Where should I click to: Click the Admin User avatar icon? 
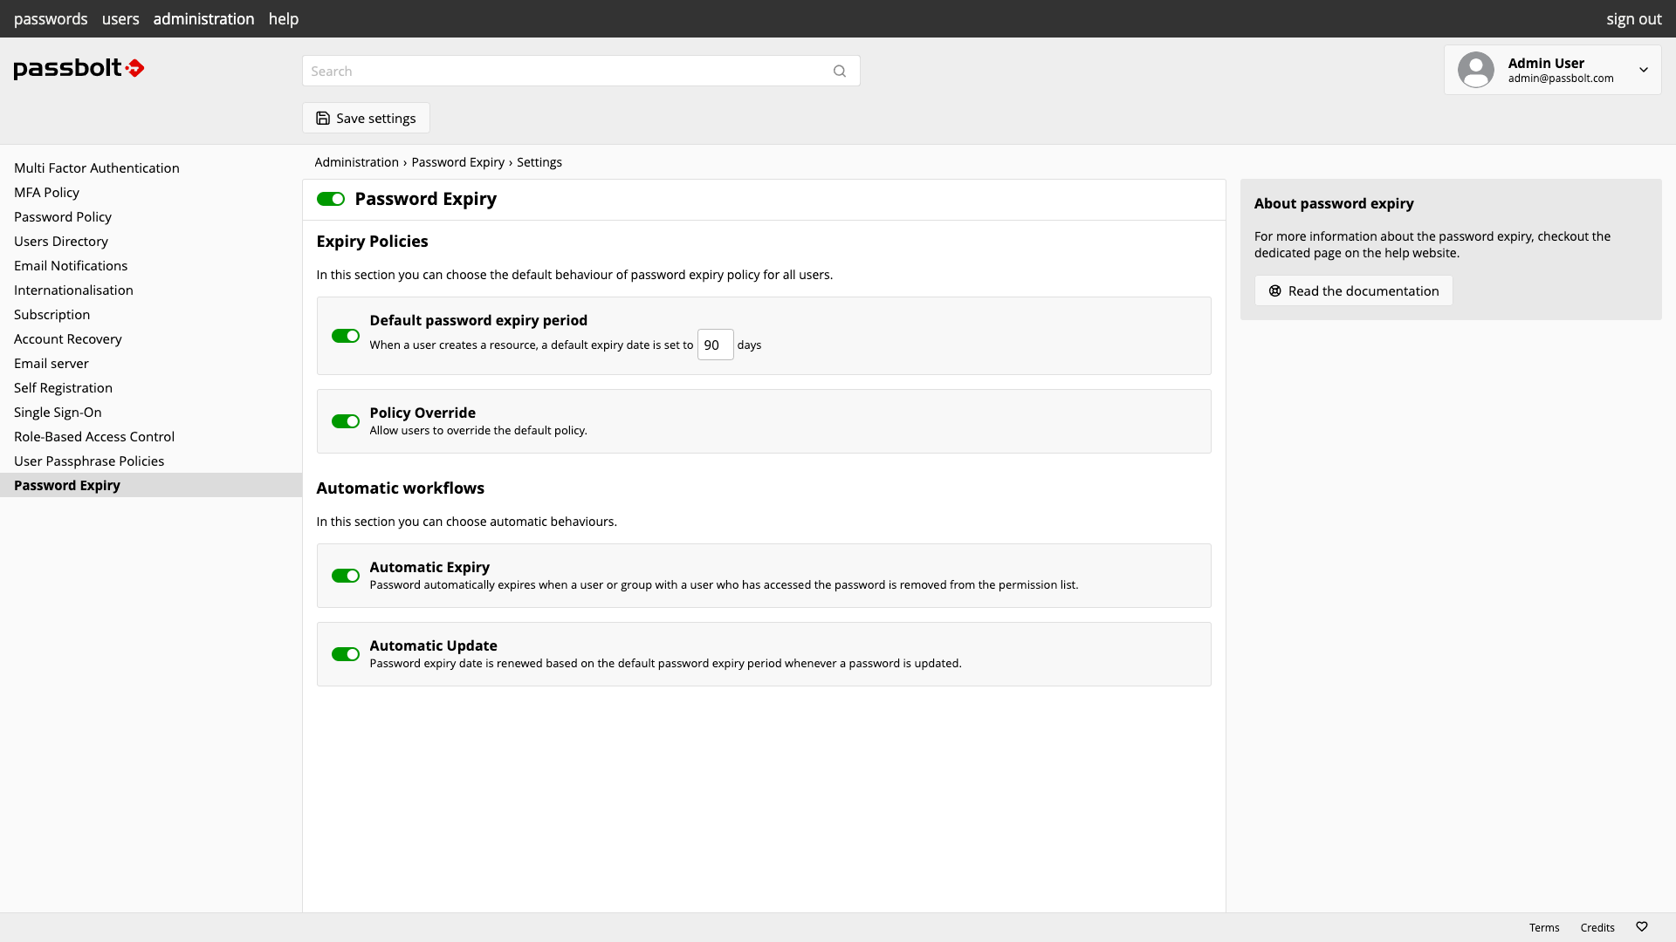tap(1476, 70)
